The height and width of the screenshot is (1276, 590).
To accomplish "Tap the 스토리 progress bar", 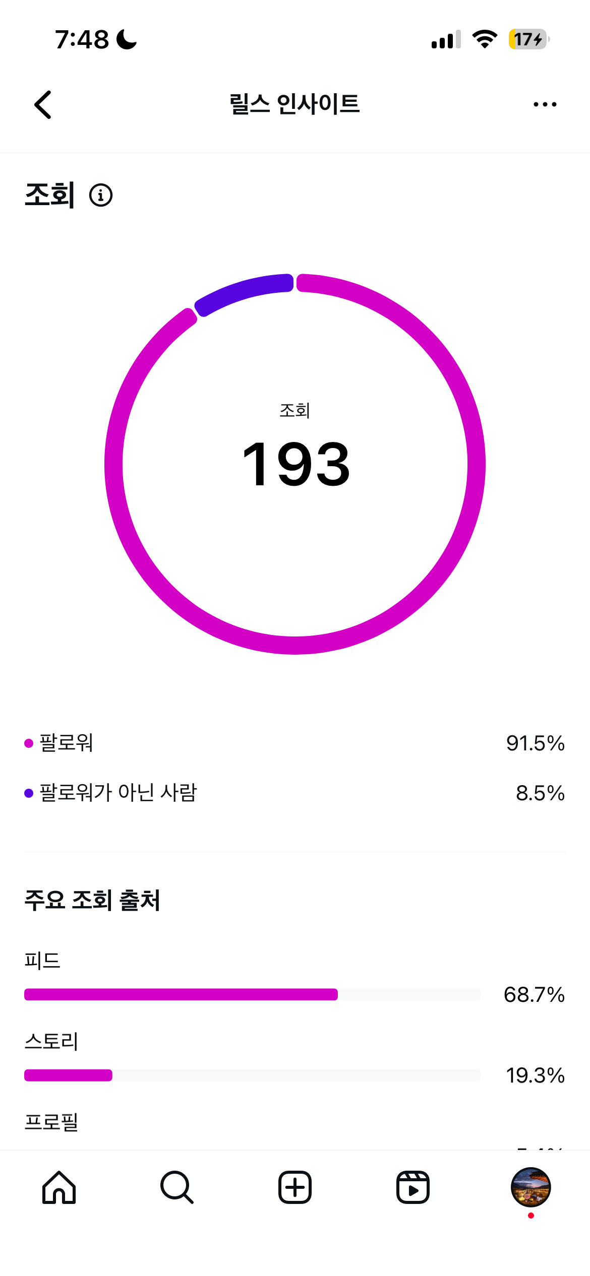I will click(252, 1075).
